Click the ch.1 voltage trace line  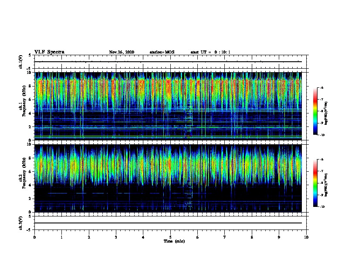coord(168,62)
